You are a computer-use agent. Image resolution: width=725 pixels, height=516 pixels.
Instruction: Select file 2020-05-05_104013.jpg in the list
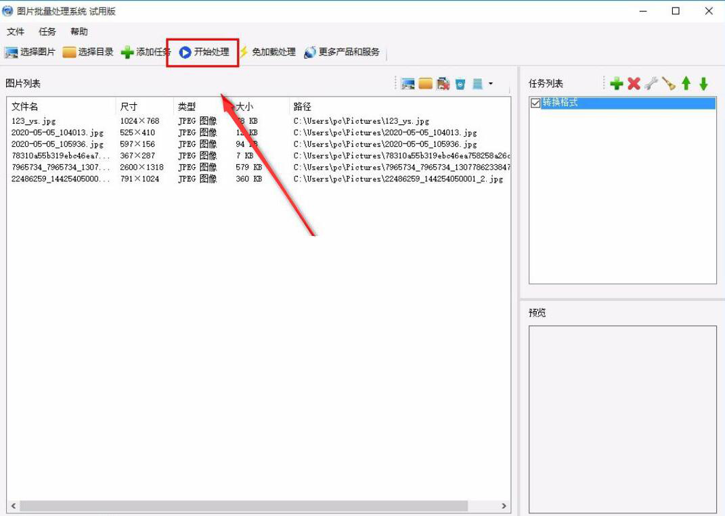click(58, 133)
